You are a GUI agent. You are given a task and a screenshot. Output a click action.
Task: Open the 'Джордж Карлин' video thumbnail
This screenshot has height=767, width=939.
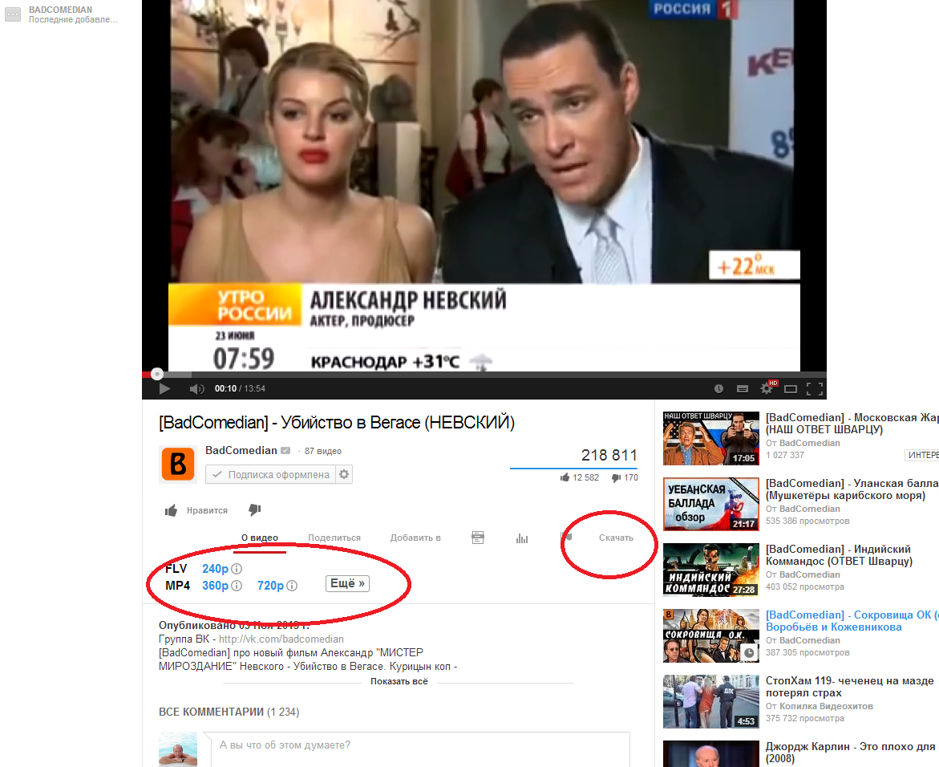(x=710, y=754)
